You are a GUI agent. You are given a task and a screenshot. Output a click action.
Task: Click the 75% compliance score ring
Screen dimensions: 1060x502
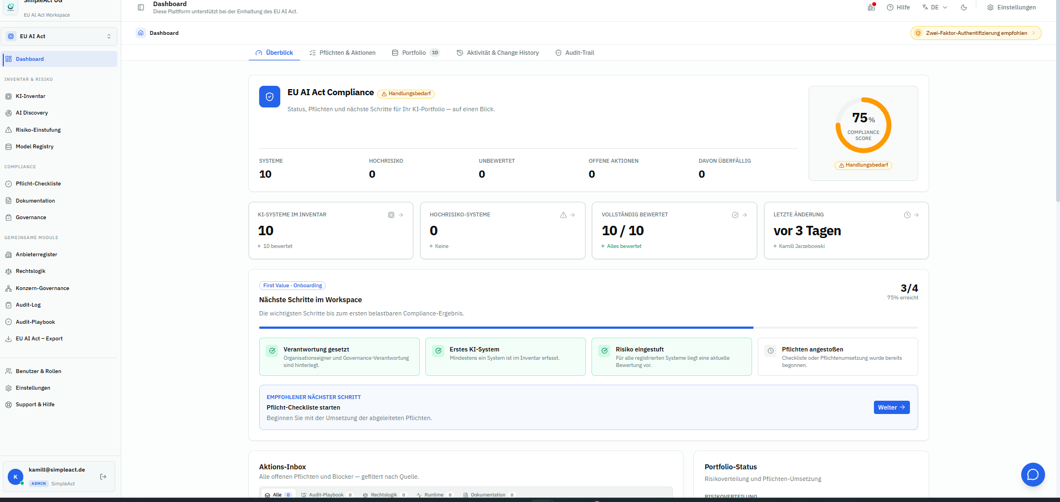pos(863,125)
